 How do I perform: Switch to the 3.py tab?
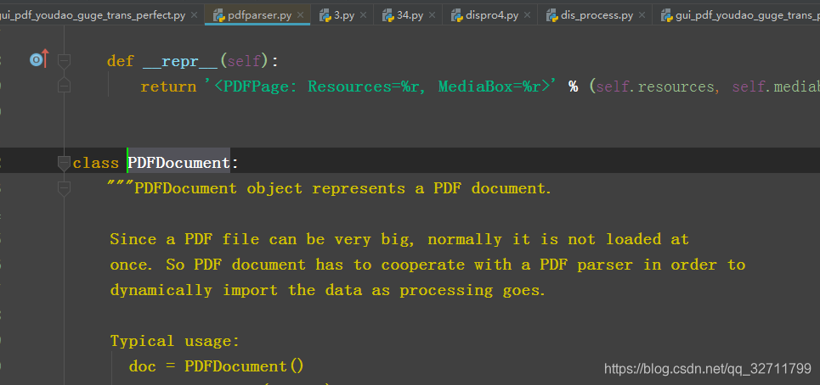click(x=344, y=15)
